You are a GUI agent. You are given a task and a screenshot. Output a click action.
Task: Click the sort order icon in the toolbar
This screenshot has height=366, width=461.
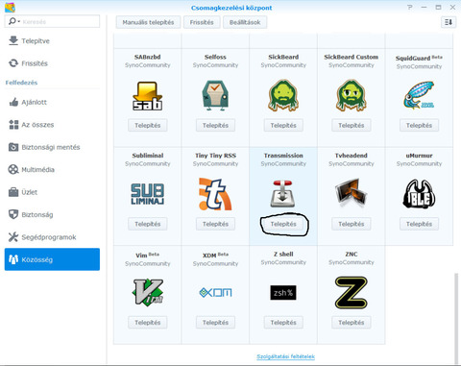point(449,22)
